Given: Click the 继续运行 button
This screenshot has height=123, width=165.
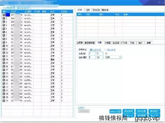Looking at the screenshot, I should point(154,111).
